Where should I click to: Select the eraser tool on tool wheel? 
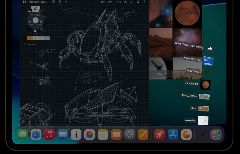pos(35,31)
